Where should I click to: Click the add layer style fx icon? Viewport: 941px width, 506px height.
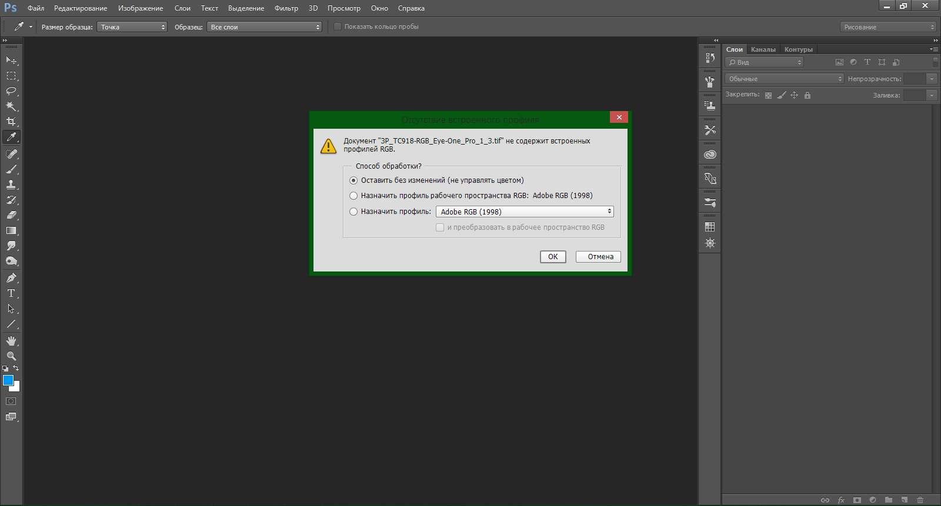[x=841, y=500]
